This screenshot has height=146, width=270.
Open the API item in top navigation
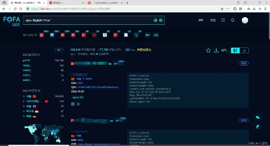201,20
